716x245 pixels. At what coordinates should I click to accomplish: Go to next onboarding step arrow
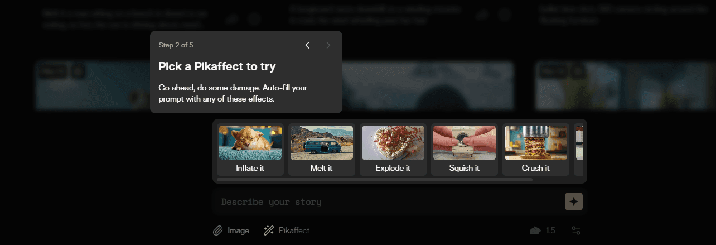tap(328, 45)
